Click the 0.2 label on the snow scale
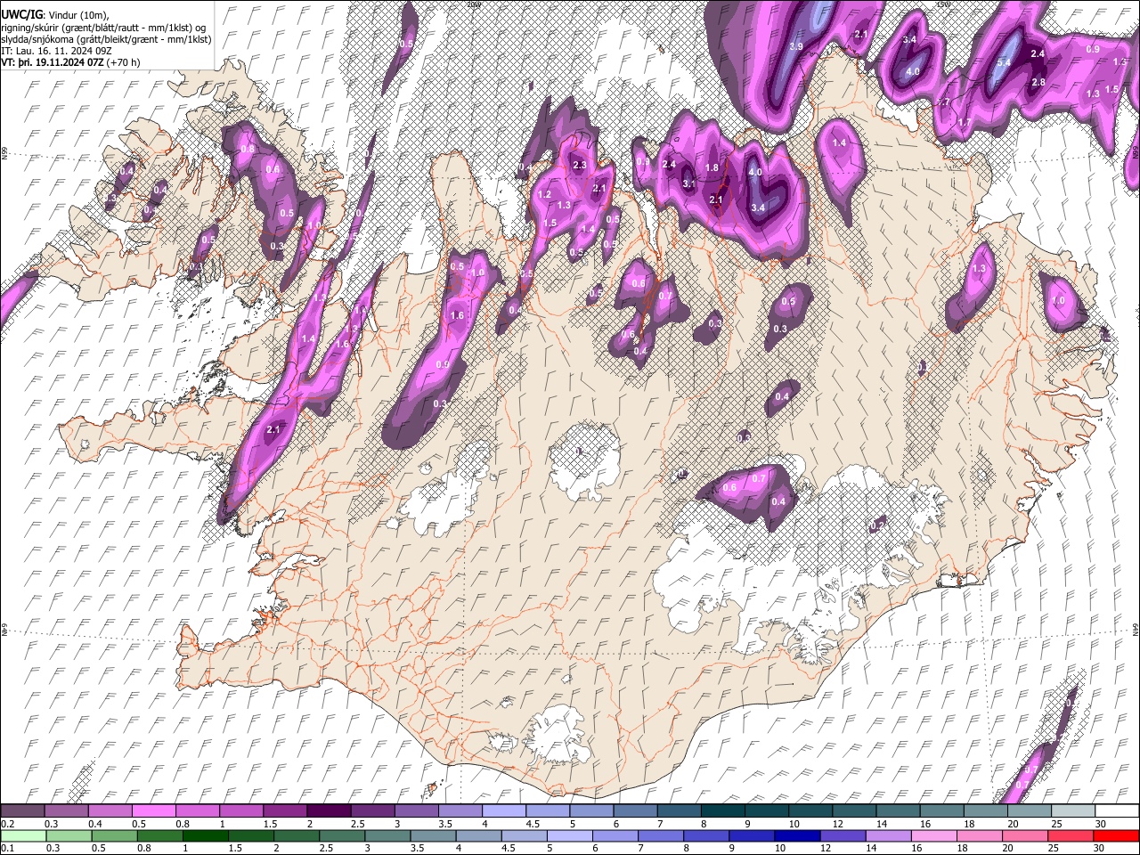 7,824
